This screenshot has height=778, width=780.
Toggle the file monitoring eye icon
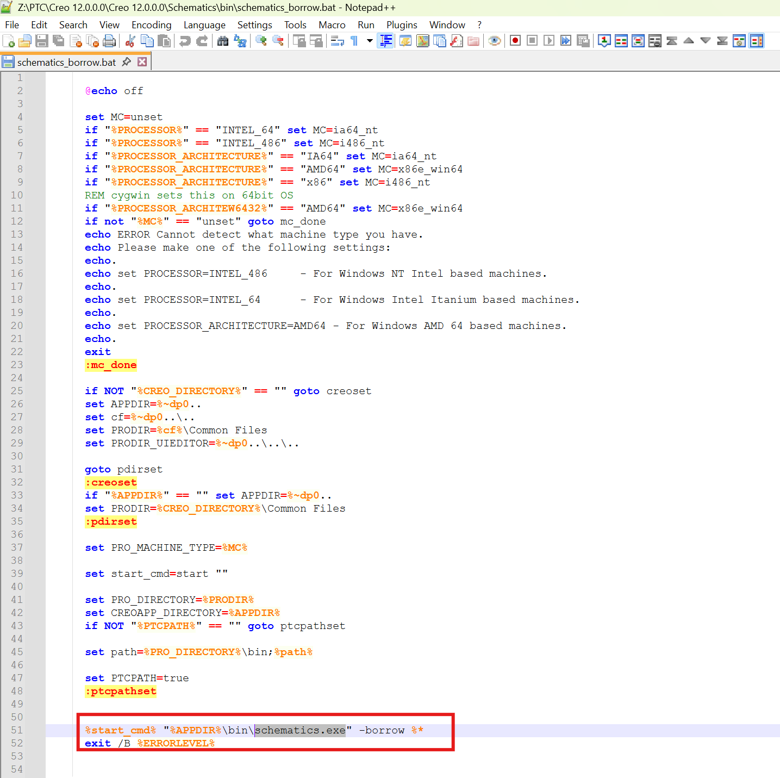[494, 41]
